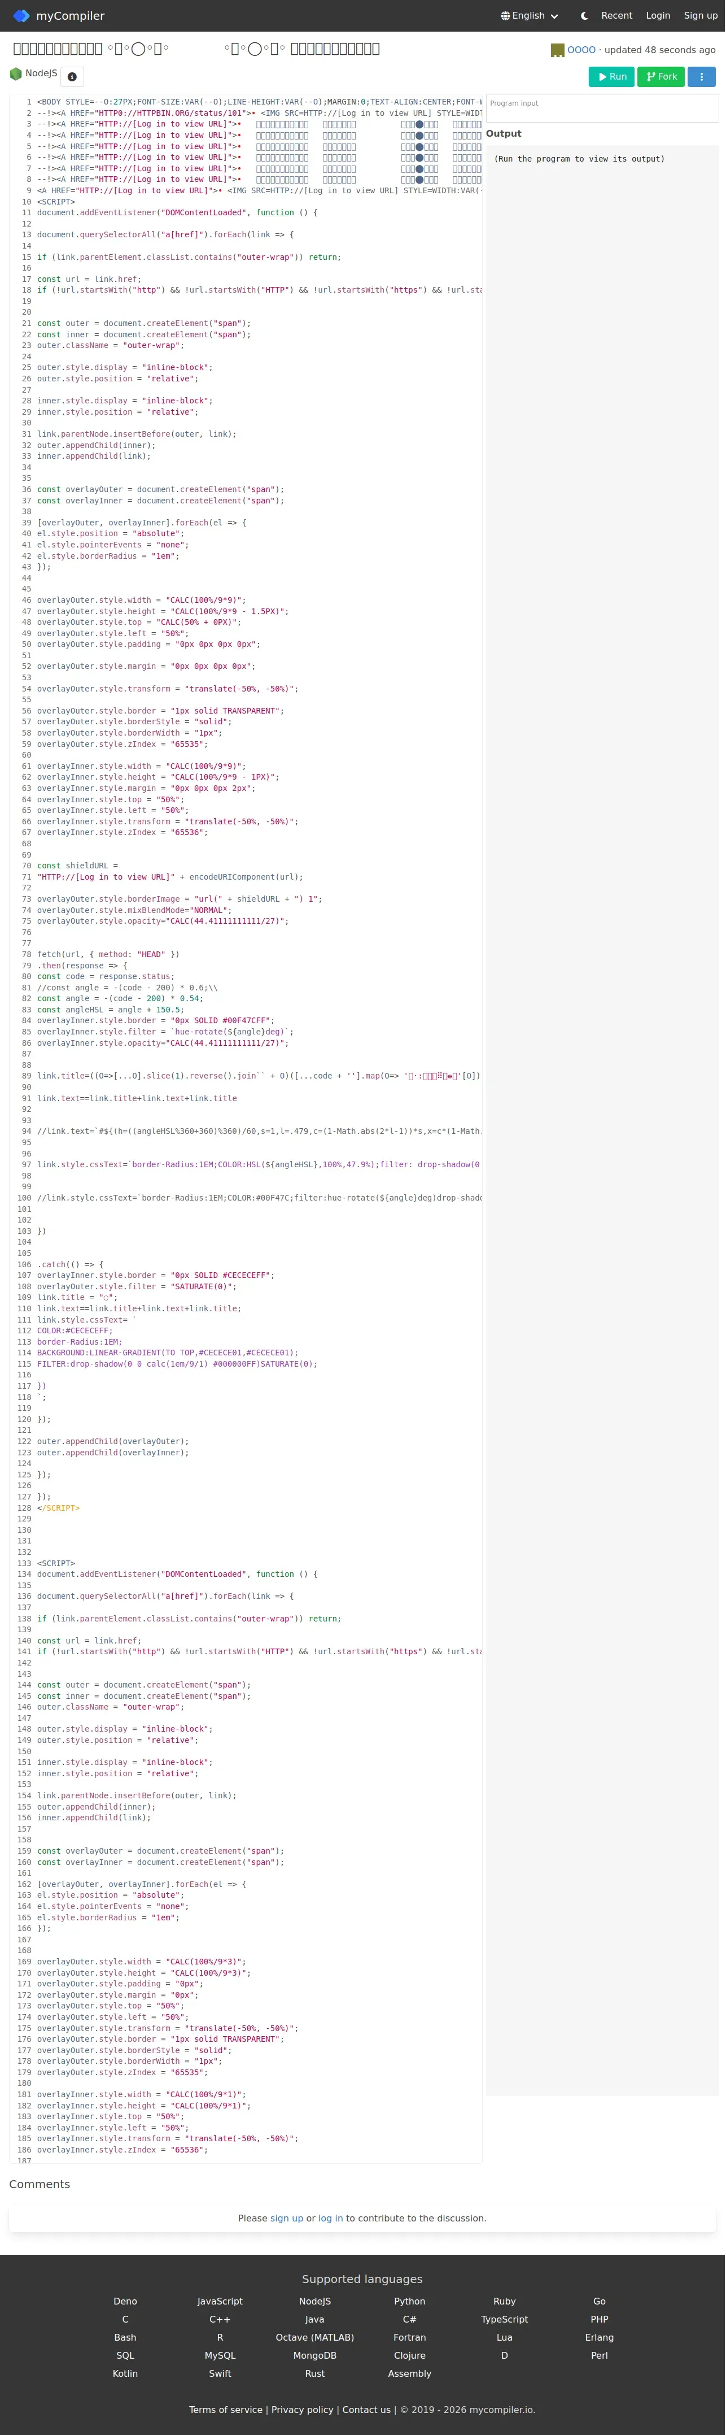Open the Terms of service link
726x2435 pixels.
pos(226,2410)
